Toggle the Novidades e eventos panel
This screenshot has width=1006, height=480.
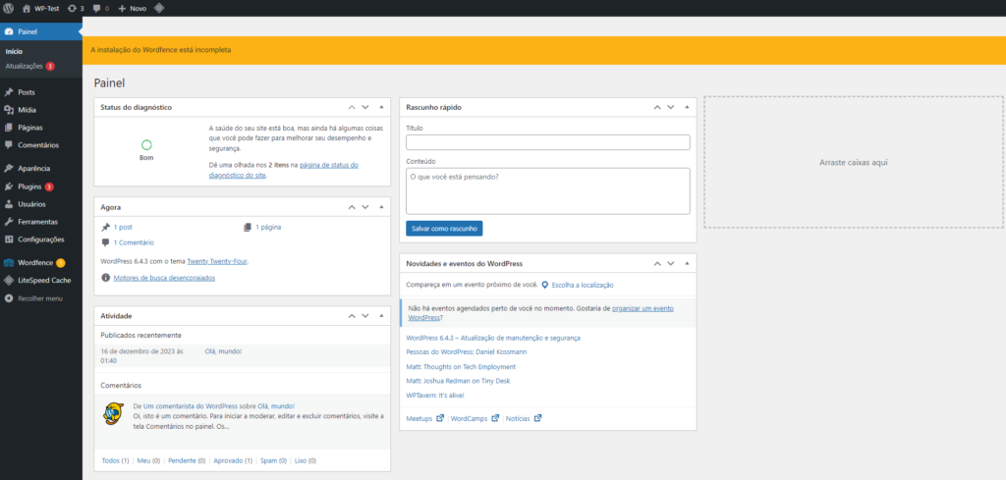pos(686,263)
